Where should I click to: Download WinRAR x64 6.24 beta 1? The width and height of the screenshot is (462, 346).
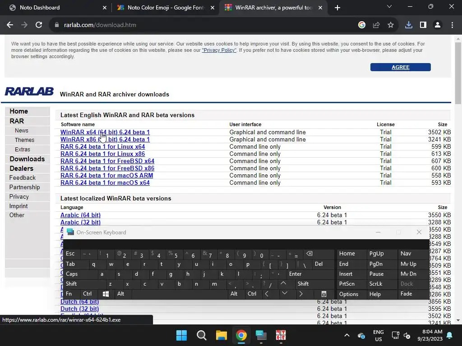(105, 132)
